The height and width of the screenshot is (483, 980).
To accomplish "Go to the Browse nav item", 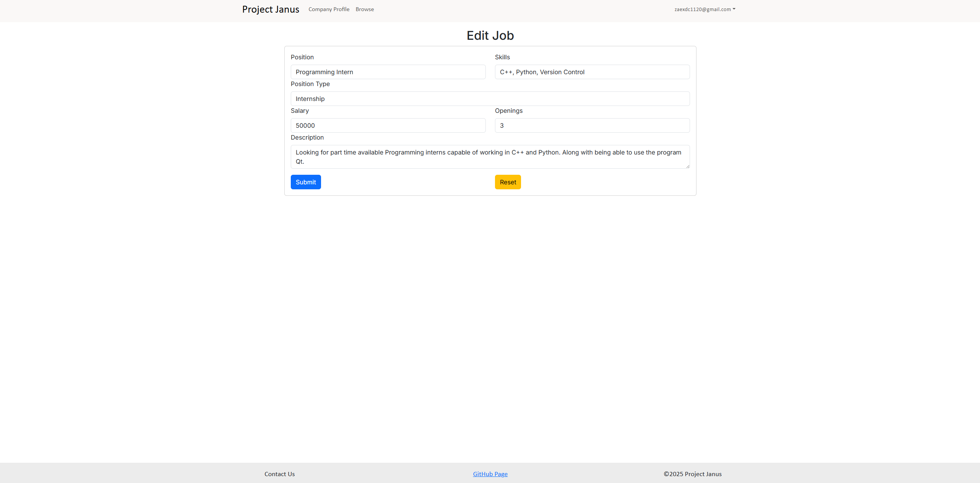I will 364,9.
